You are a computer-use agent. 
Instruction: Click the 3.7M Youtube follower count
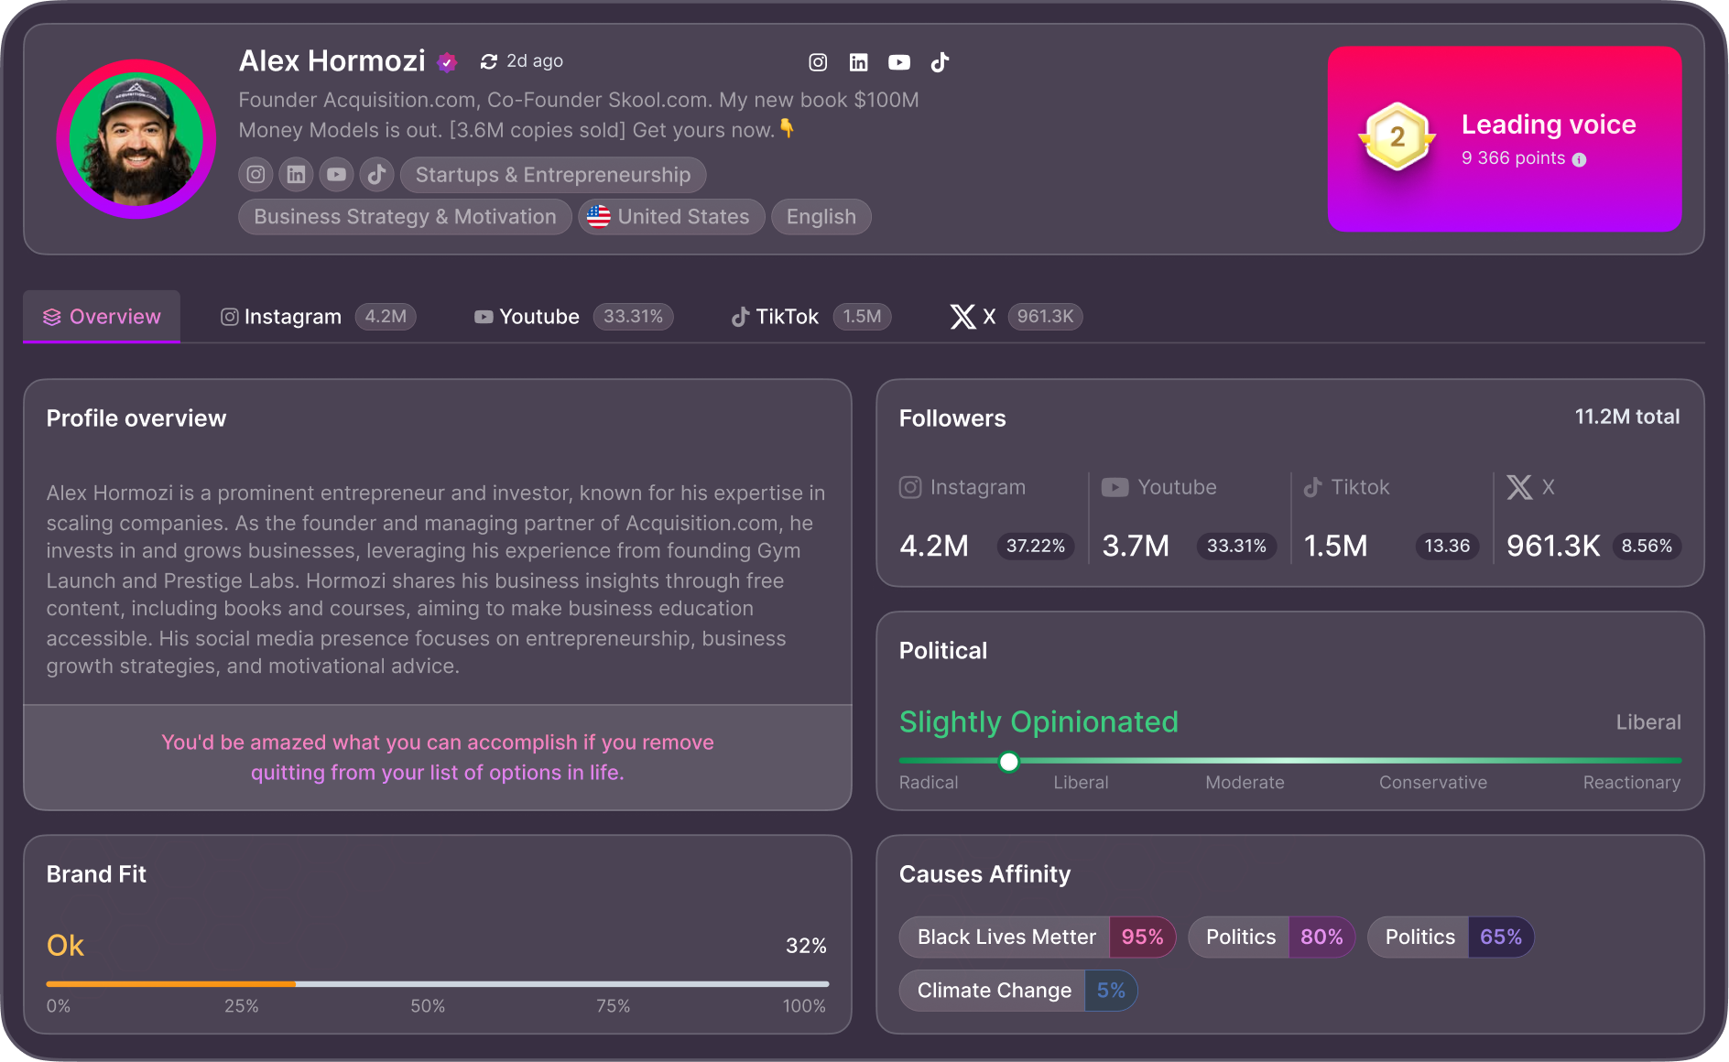[1136, 547]
